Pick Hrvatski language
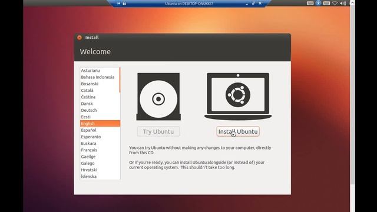Screen dimensions: 377x212 click(x=100, y=170)
